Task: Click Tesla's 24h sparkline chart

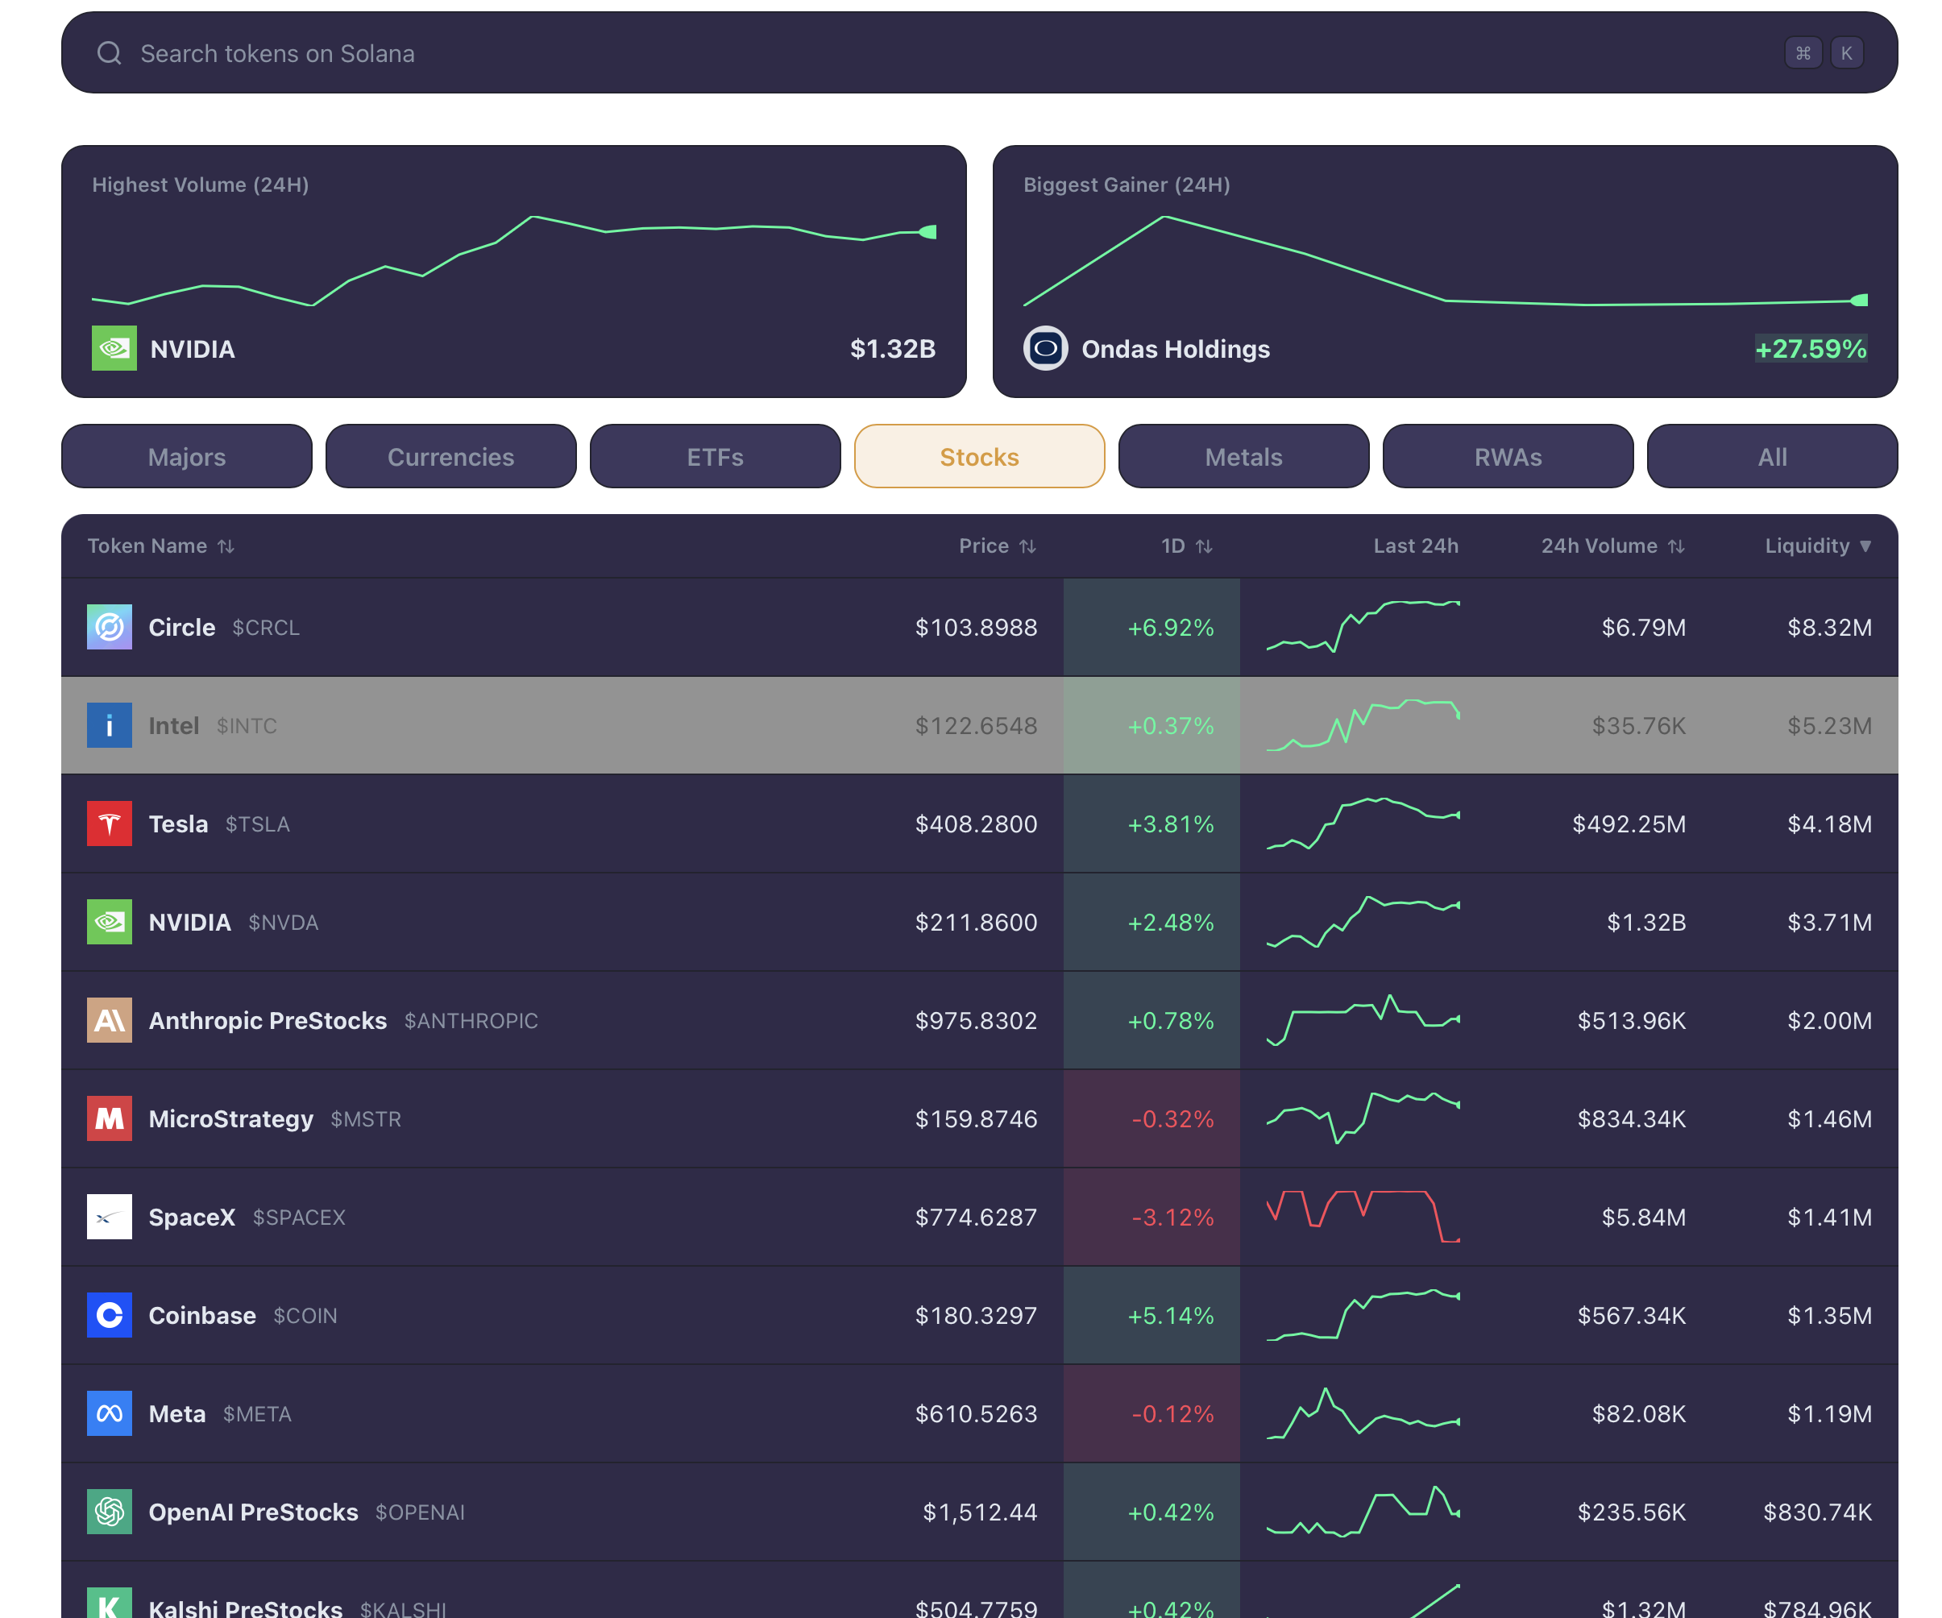Action: [x=1363, y=823]
